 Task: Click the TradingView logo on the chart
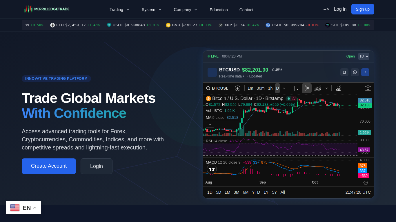[x=212, y=169]
